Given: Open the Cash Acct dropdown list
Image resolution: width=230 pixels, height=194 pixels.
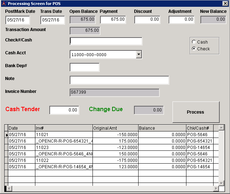Looking at the screenshot, I should pyautogui.click(x=139, y=55).
